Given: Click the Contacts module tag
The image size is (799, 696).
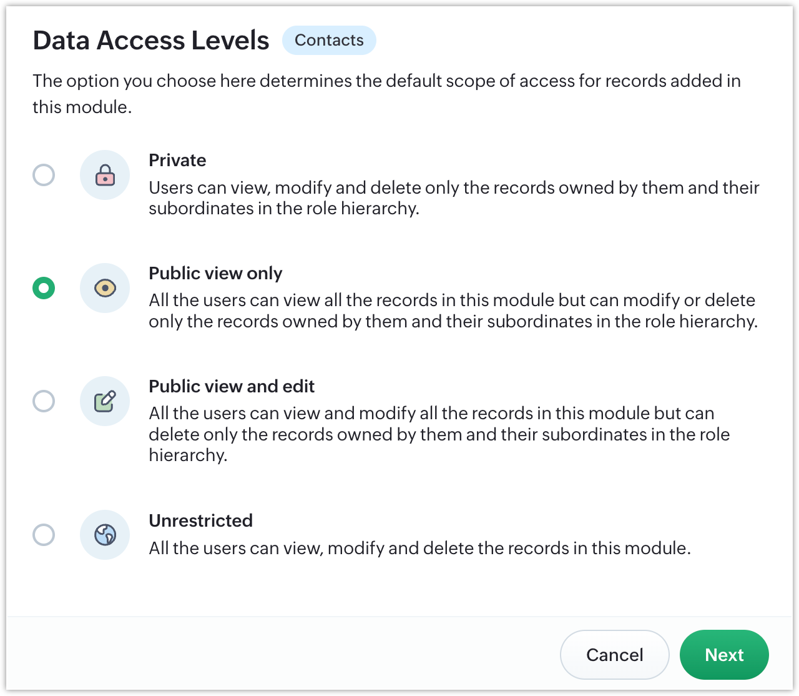Looking at the screenshot, I should coord(329,41).
